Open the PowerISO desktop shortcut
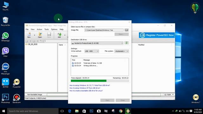The height and width of the screenshot is (114, 203). [16, 83]
